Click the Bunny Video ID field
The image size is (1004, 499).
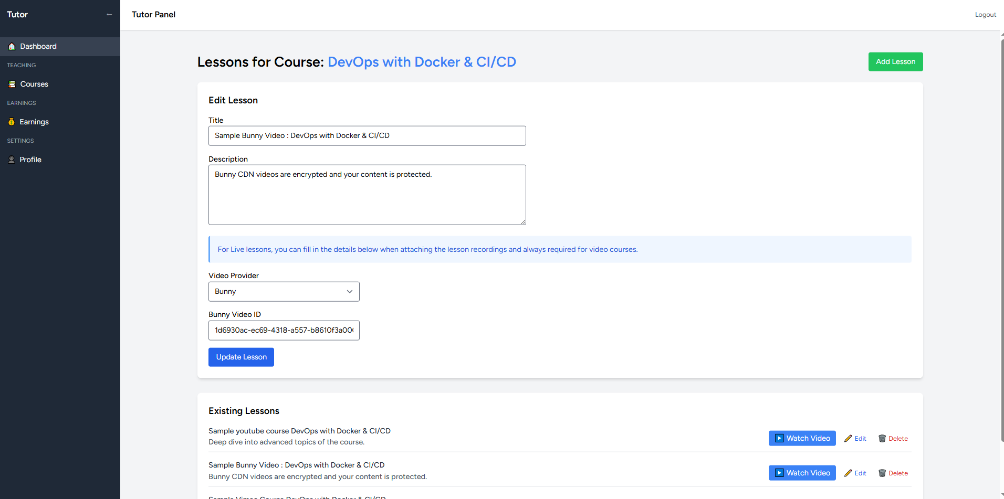click(284, 331)
